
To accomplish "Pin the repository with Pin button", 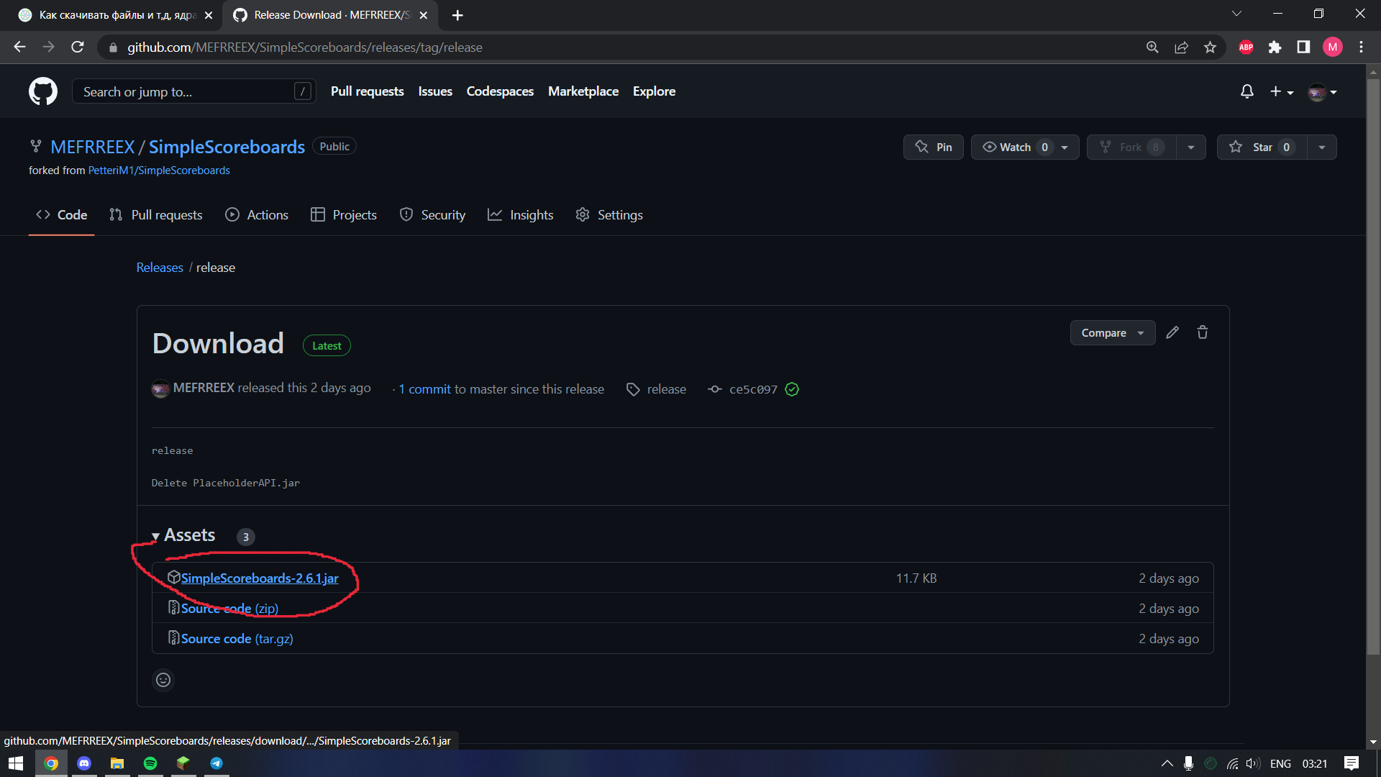I will click(934, 147).
